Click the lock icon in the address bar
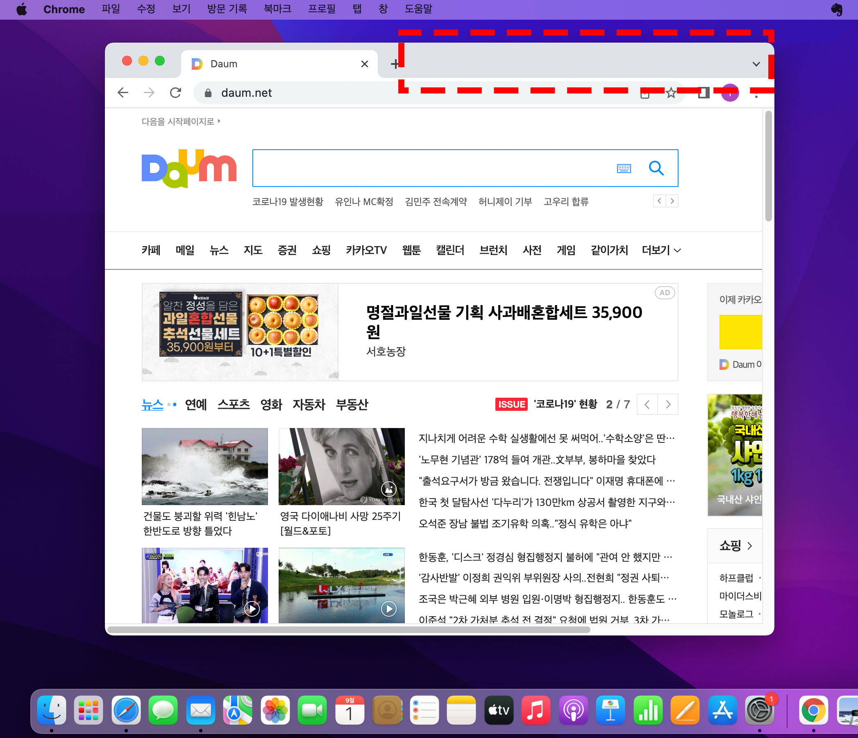Viewport: 858px width, 738px height. 208,92
